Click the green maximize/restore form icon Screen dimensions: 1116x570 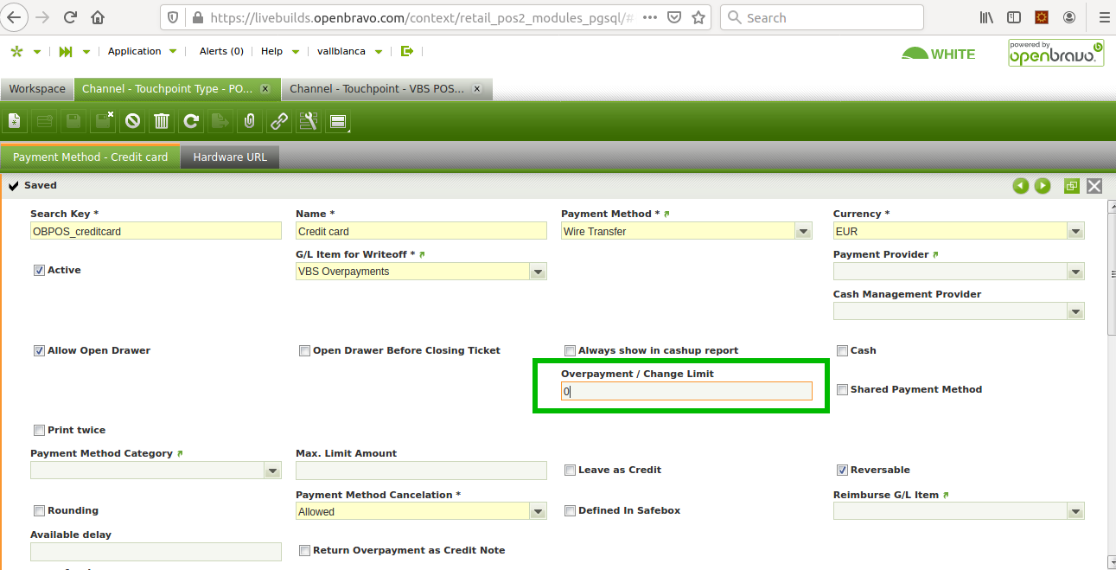click(1072, 186)
